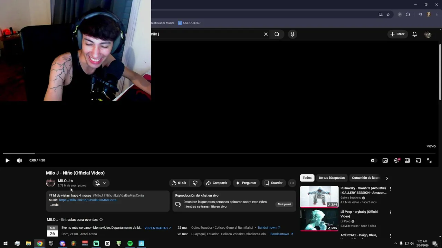This screenshot has width=442, height=248.
Task: Select the Todos filter chip
Action: [x=307, y=178]
